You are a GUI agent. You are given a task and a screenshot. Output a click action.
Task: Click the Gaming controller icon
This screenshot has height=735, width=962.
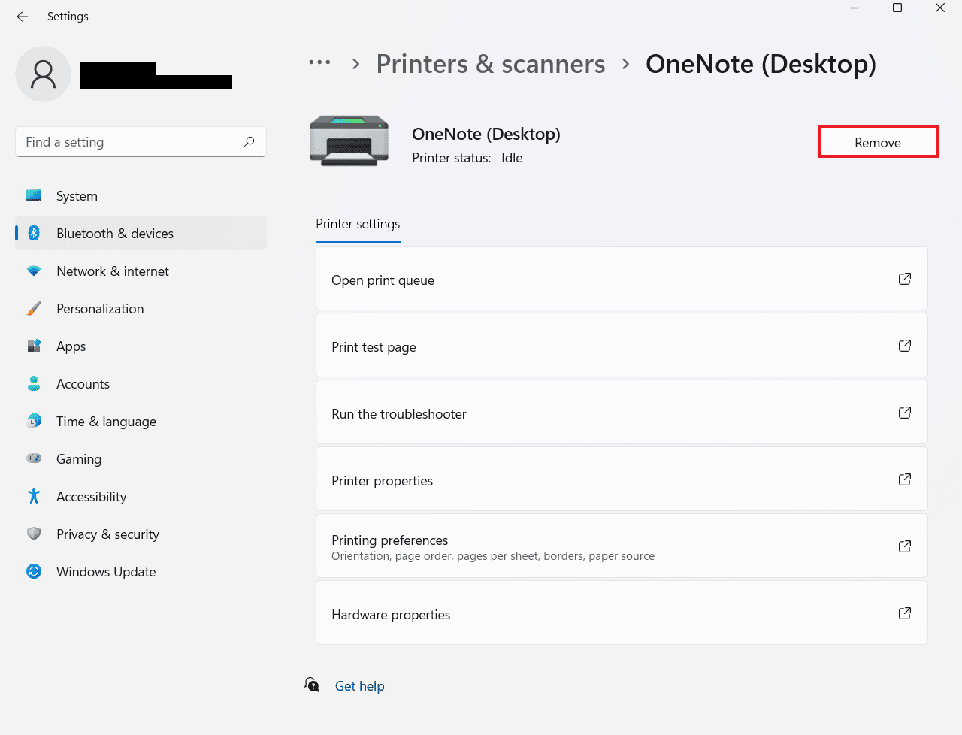[x=34, y=458]
